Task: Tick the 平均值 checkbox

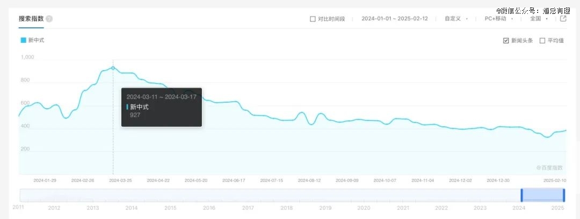Action: 542,41
